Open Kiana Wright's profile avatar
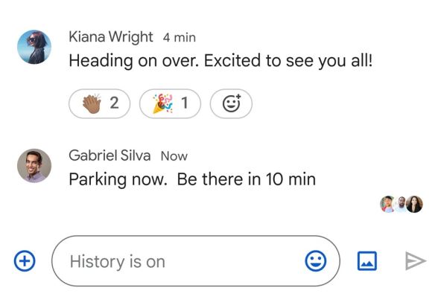 34,47
